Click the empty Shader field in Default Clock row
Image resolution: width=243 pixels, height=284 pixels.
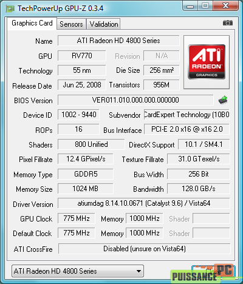click(x=211, y=233)
